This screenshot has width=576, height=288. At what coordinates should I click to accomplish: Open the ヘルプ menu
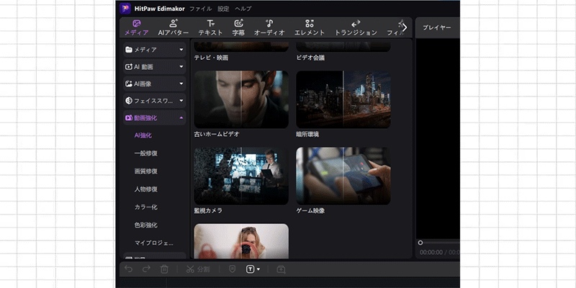pos(243,9)
